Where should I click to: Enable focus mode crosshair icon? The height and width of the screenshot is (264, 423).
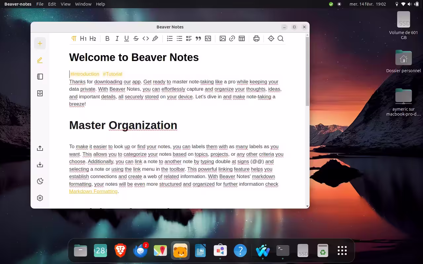(271, 39)
